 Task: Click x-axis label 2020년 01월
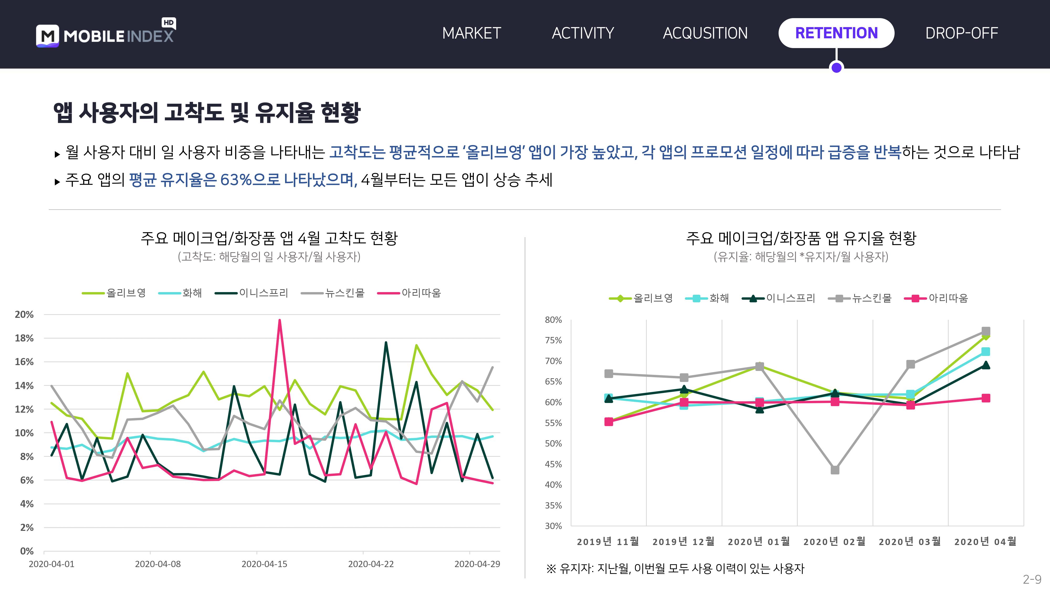click(x=759, y=542)
